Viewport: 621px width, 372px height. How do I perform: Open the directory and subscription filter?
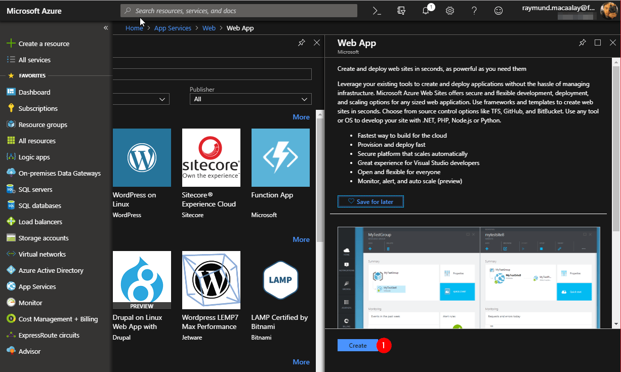tap(401, 11)
